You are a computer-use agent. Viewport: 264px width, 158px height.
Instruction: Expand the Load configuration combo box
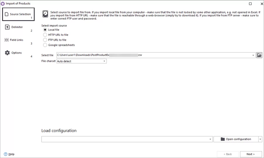(x=210, y=139)
